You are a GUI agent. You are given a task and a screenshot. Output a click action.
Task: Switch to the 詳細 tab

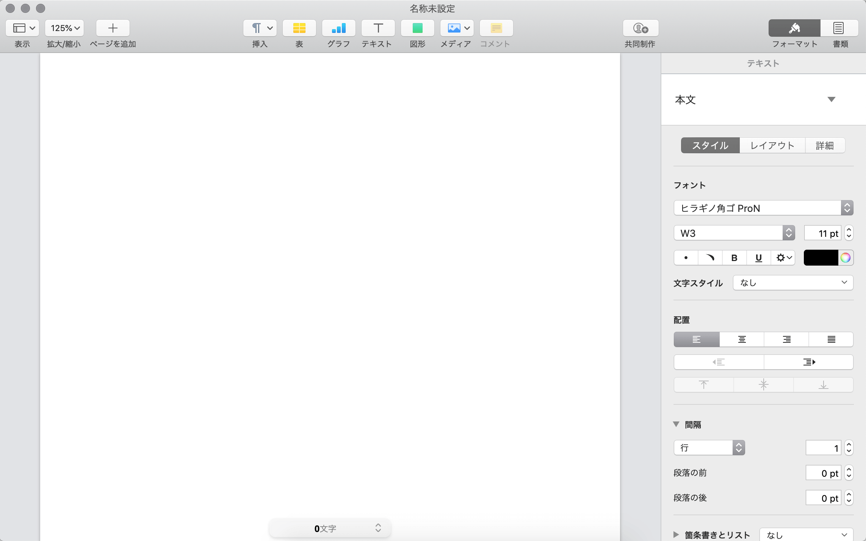pyautogui.click(x=825, y=145)
